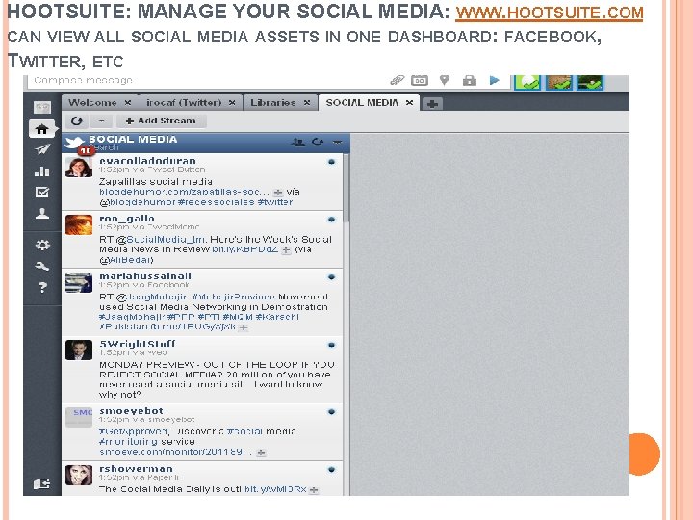Open the Contacts person sidebar icon

pyautogui.click(x=42, y=214)
